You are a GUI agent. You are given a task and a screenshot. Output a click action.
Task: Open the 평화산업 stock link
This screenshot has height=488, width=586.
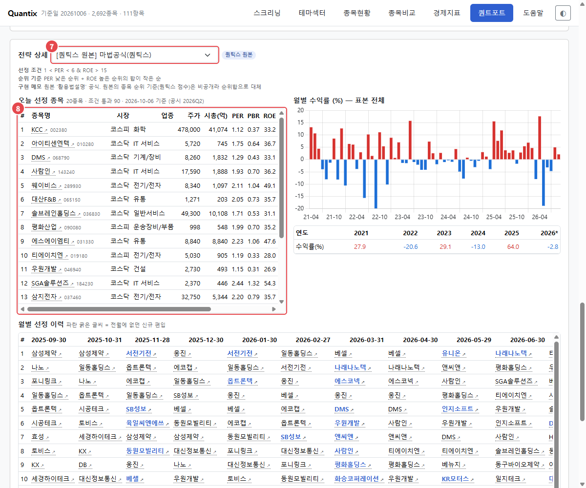[x=47, y=227]
